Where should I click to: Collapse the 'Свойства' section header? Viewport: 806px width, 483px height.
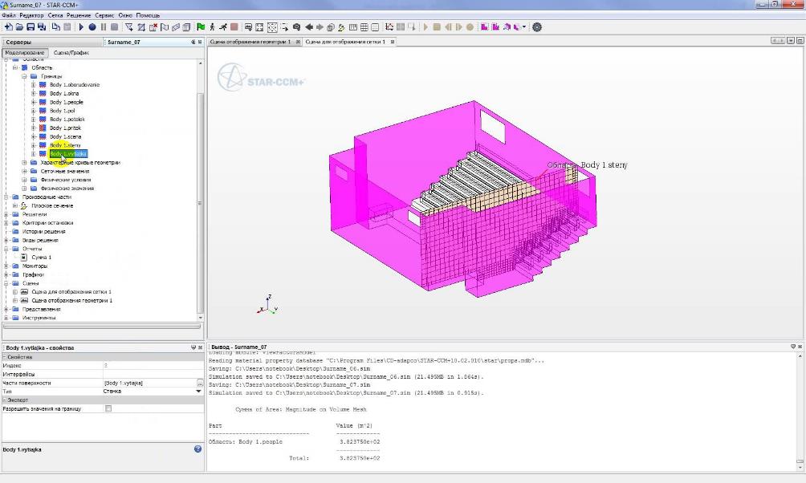pyautogui.click(x=4, y=357)
